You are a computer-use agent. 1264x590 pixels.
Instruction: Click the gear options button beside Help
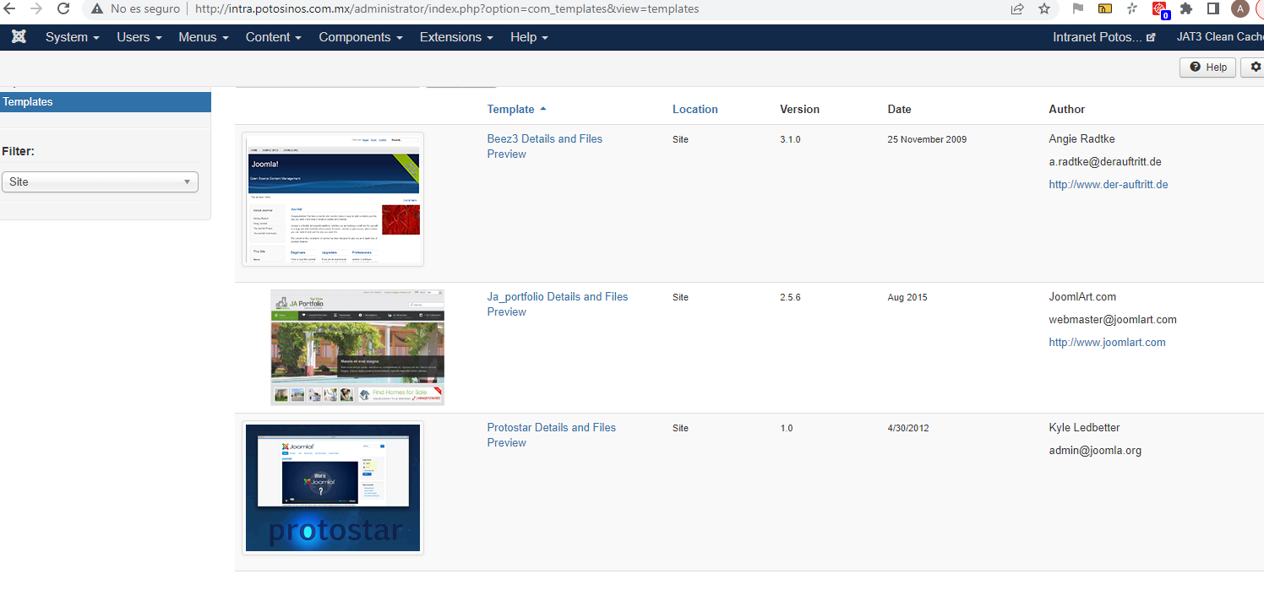[x=1254, y=68]
